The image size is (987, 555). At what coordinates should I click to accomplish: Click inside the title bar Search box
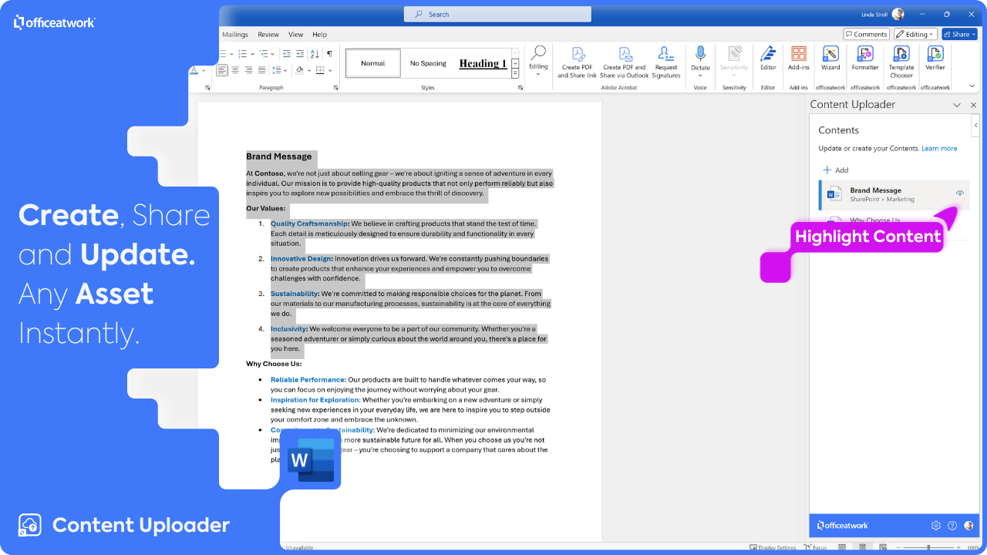(x=497, y=14)
